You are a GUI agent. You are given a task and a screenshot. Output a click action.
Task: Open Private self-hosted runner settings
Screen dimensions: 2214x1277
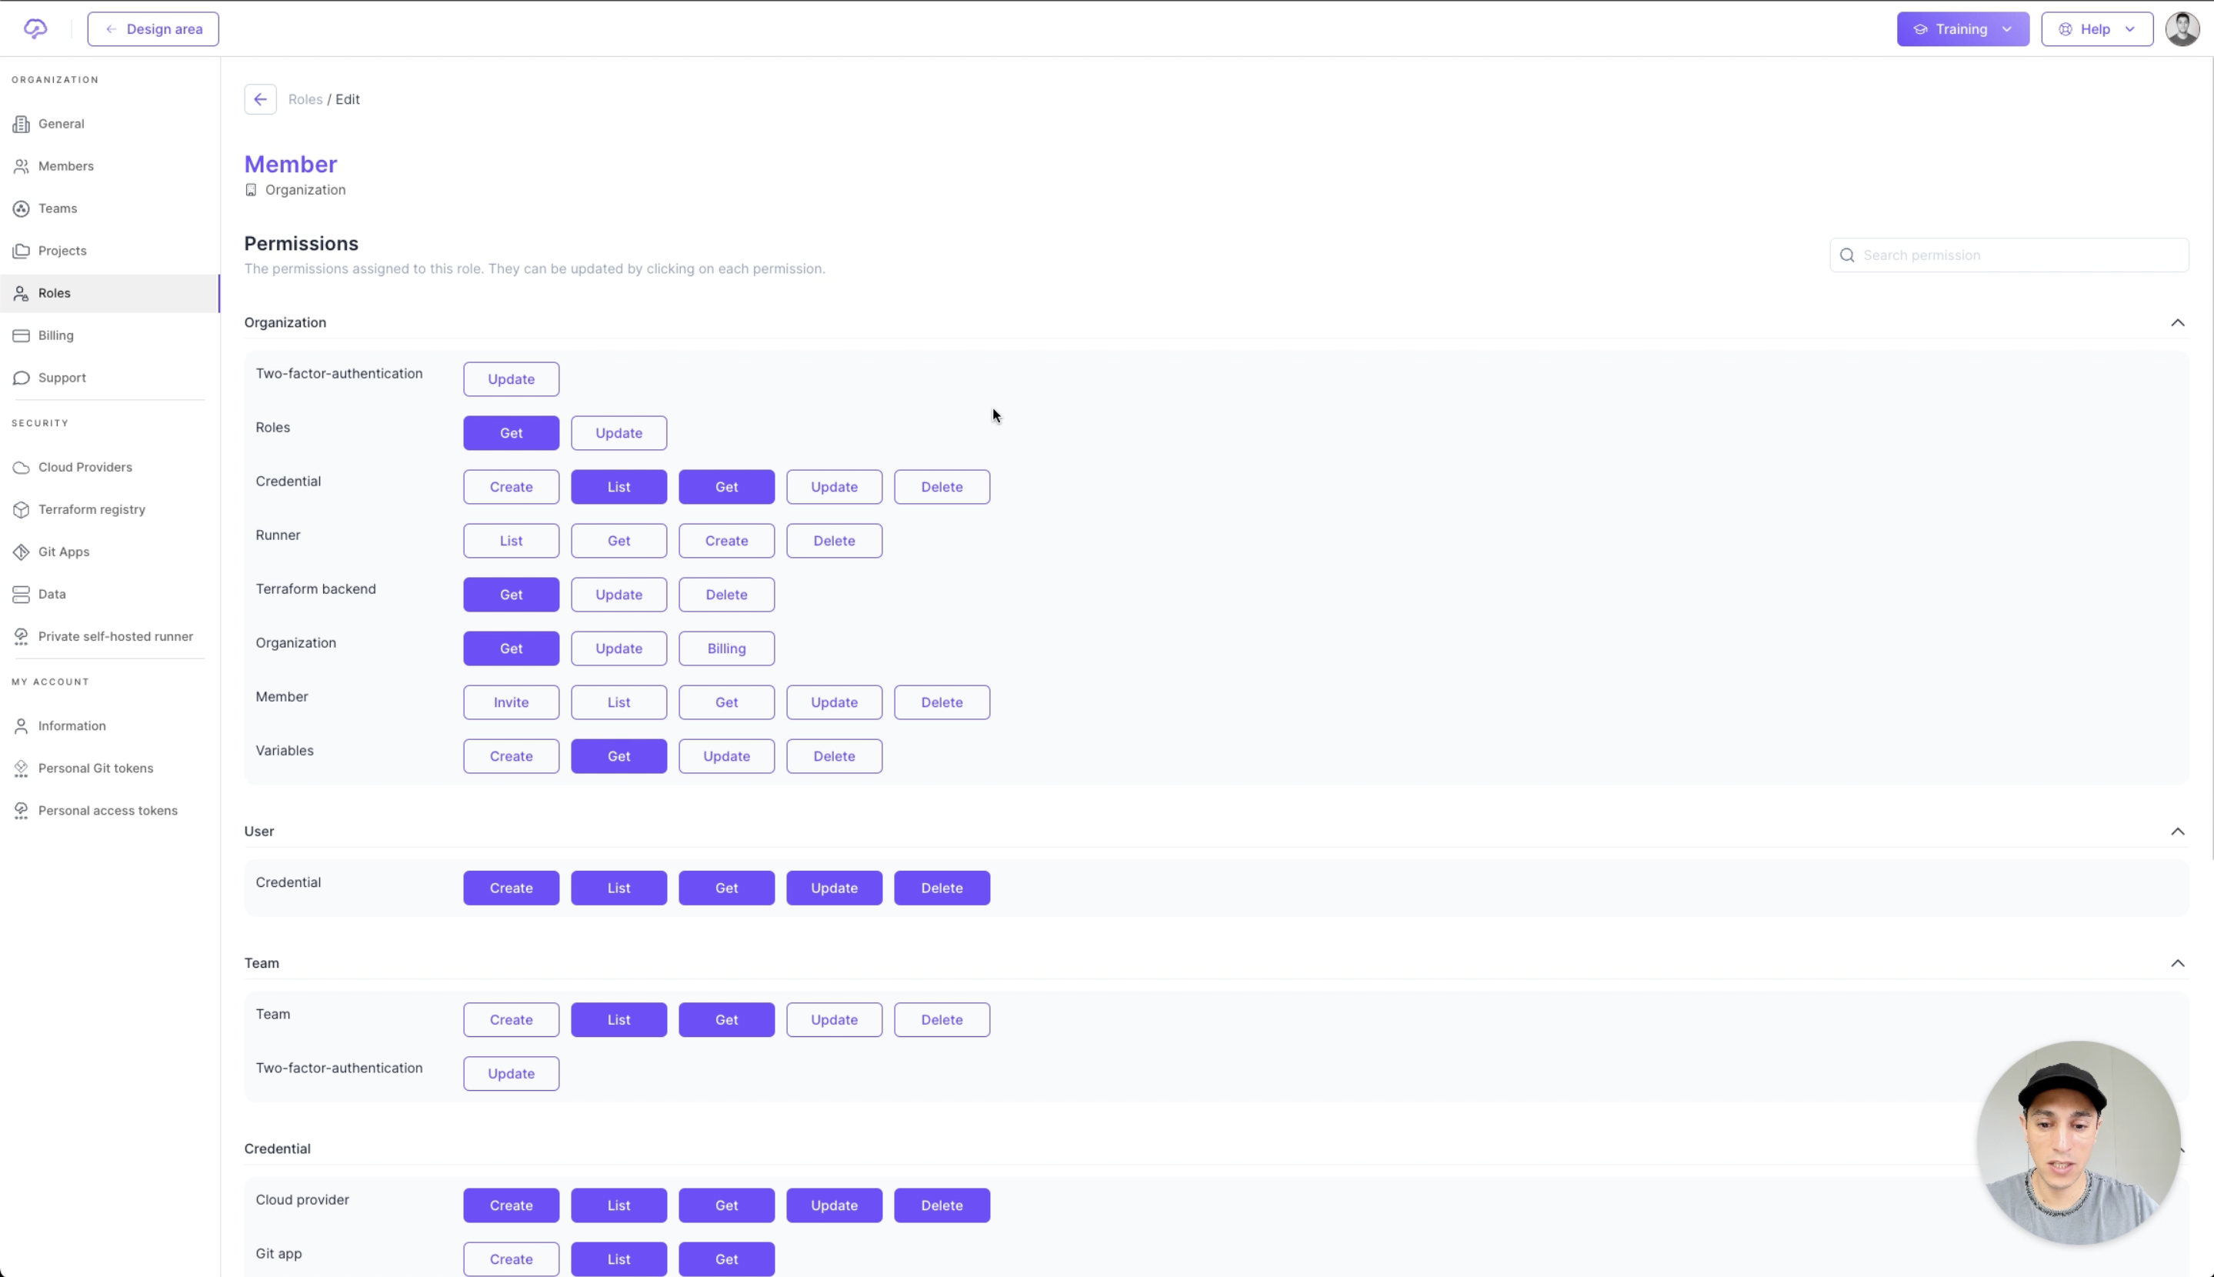tap(115, 636)
